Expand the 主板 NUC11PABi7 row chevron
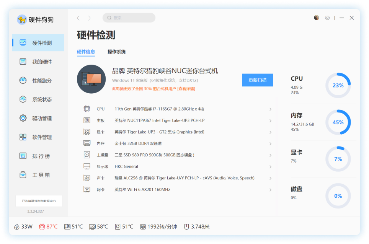The height and width of the screenshot is (244, 369). pos(270,120)
